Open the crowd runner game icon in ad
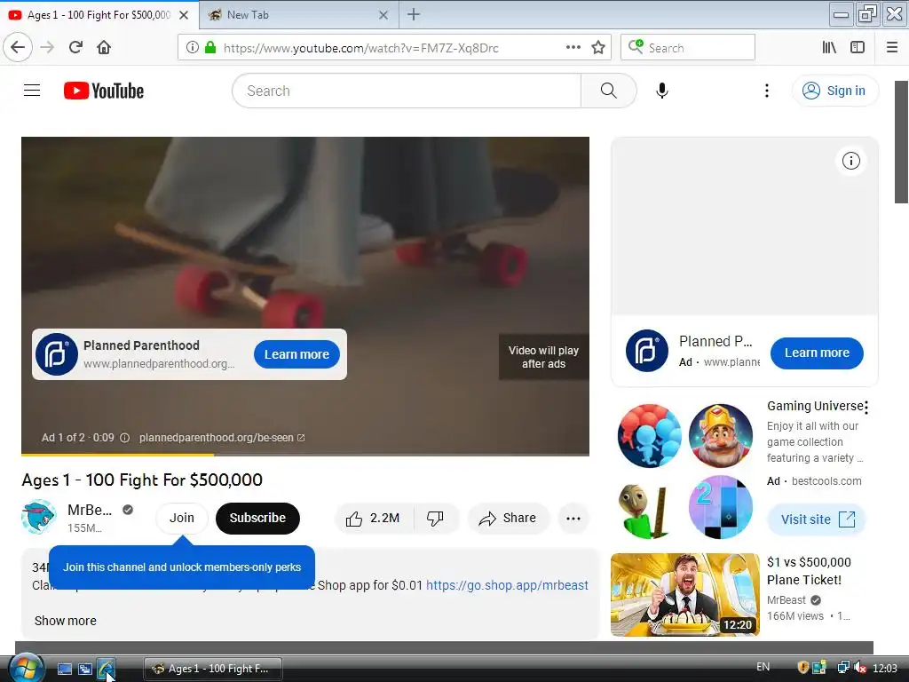 [649, 436]
